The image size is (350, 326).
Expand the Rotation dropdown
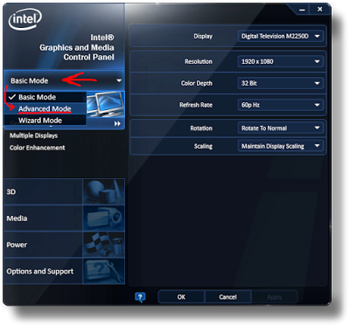(x=281, y=128)
